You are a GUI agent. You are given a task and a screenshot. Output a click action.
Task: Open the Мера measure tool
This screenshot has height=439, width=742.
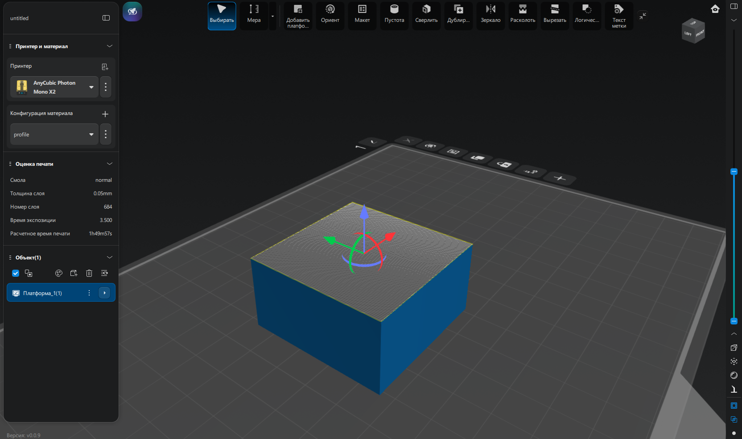[254, 16]
